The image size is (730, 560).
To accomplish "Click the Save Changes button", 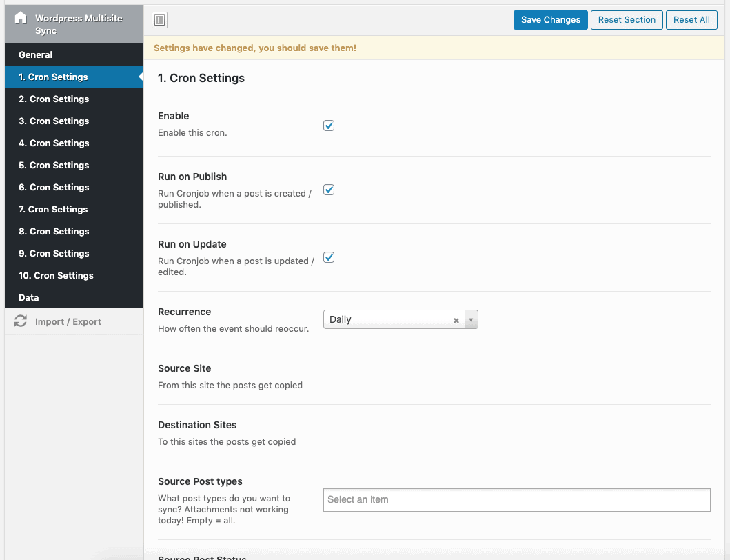I will coord(550,20).
